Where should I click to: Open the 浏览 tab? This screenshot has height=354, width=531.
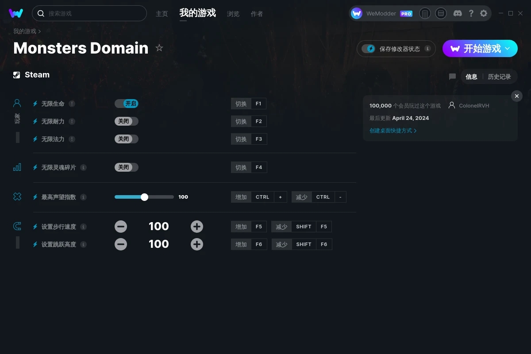(233, 14)
